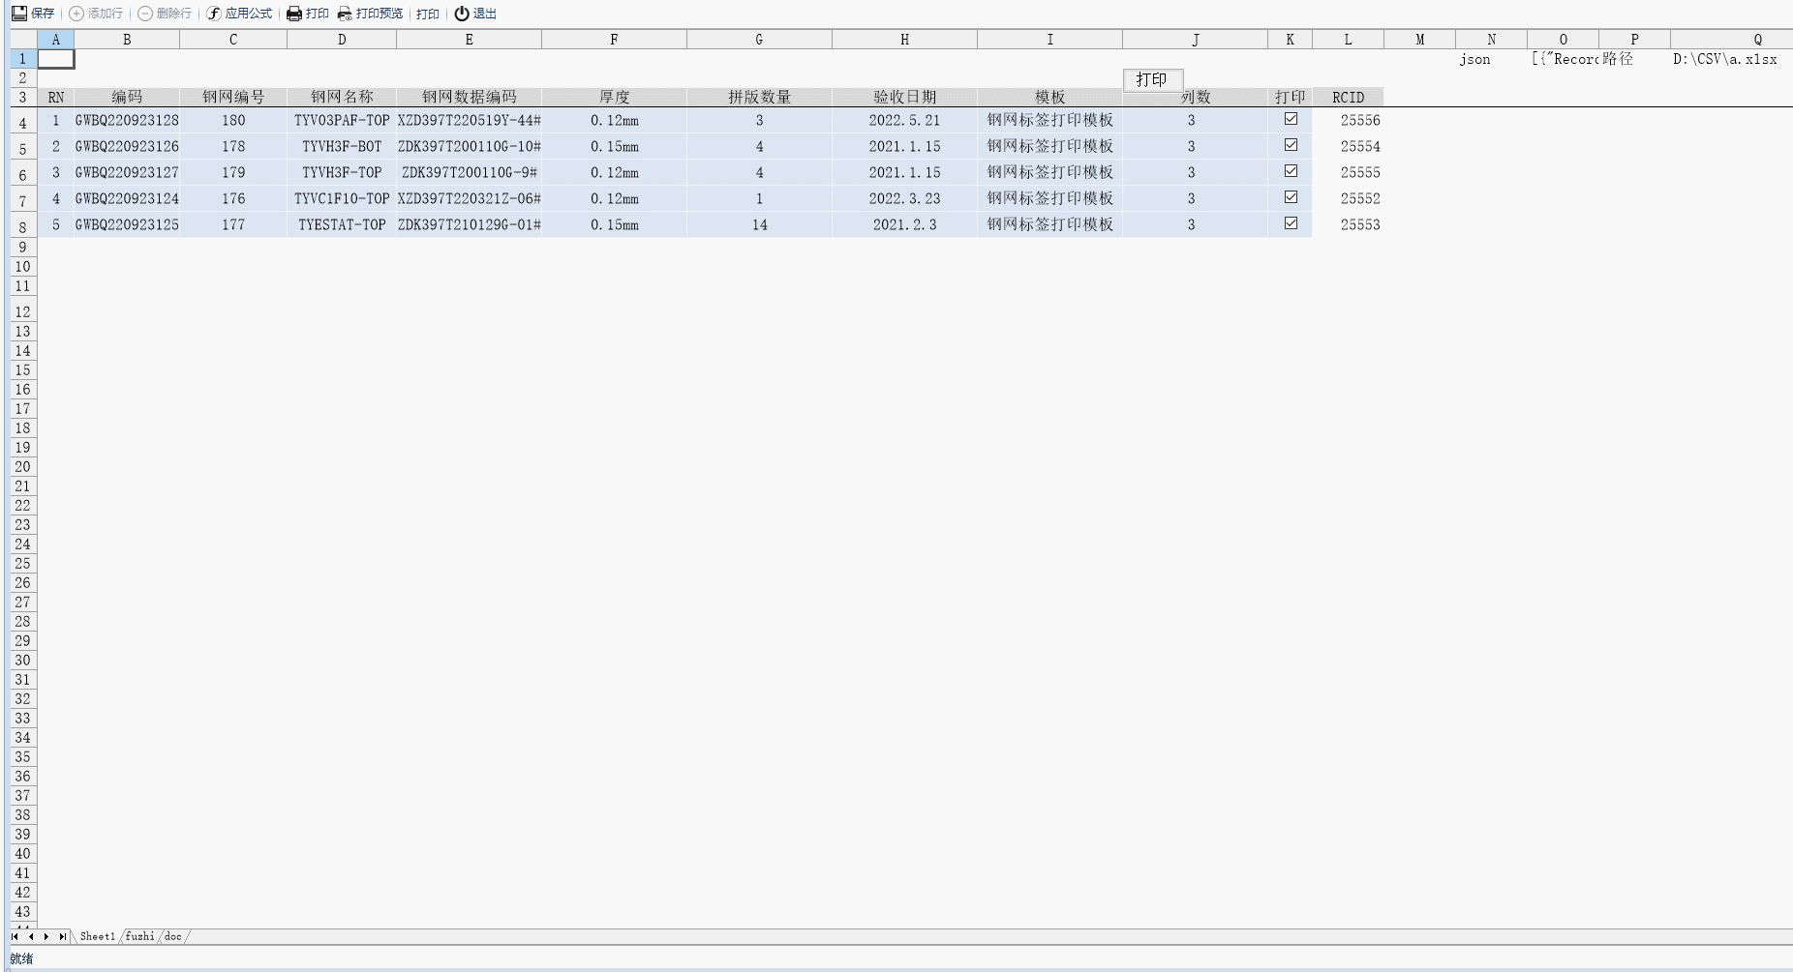Select column H header
This screenshot has width=1793, height=972.
click(x=904, y=40)
